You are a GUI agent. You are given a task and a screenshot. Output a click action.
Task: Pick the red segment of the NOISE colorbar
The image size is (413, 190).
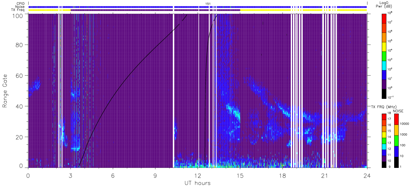point(396,119)
